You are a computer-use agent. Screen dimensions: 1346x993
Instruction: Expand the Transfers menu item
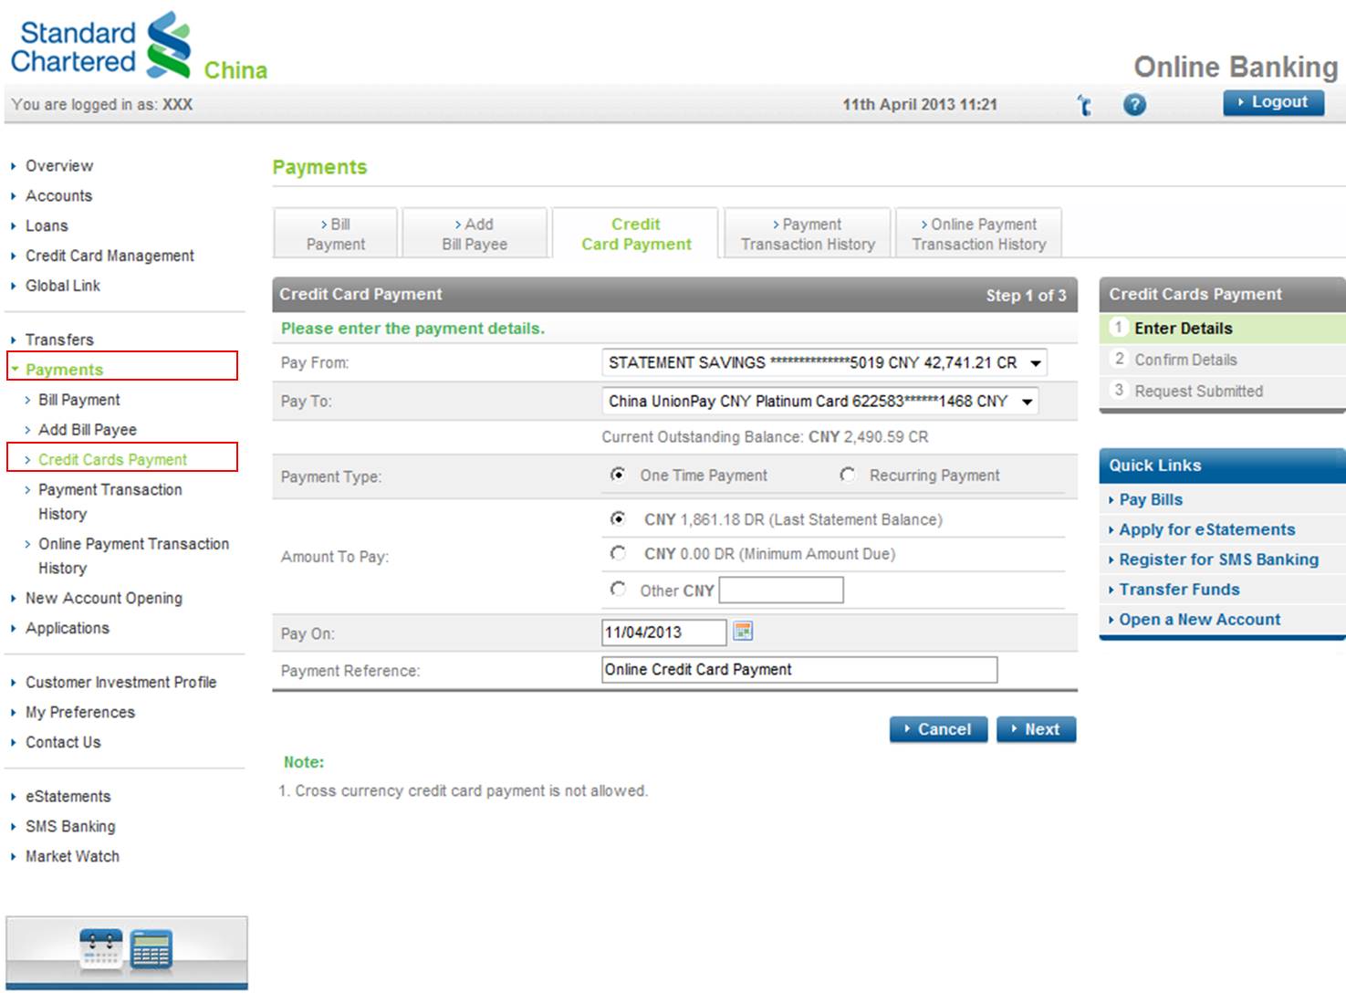pyautogui.click(x=59, y=340)
